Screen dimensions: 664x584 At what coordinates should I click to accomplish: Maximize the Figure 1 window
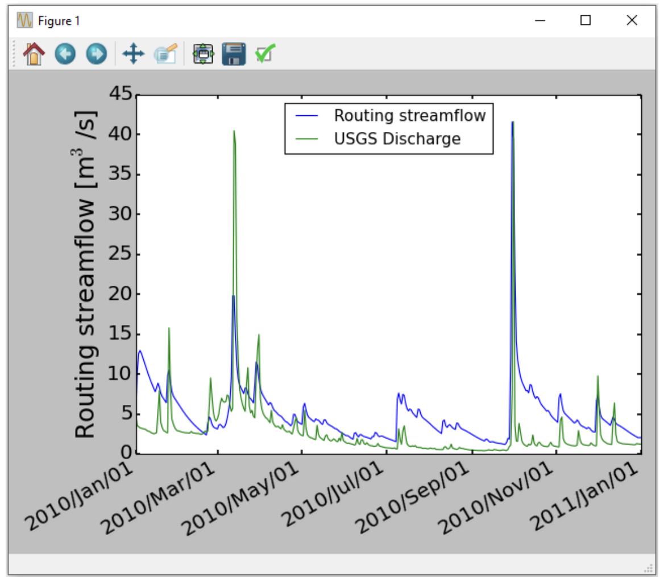click(x=586, y=20)
